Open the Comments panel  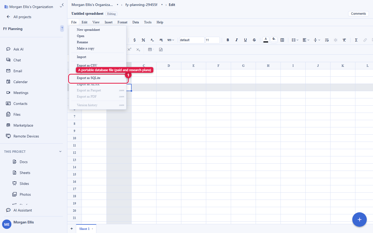(358, 14)
